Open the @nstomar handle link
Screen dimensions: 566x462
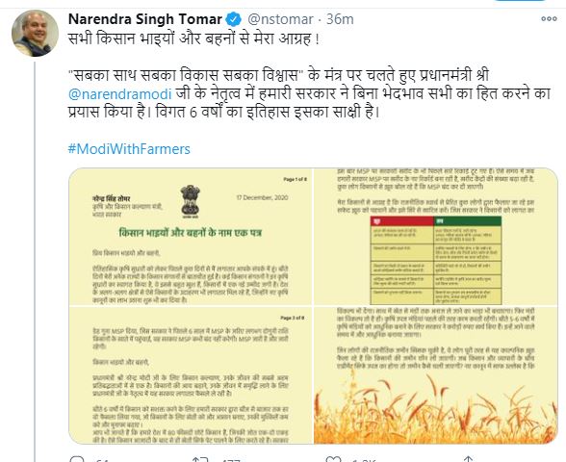tap(280, 19)
